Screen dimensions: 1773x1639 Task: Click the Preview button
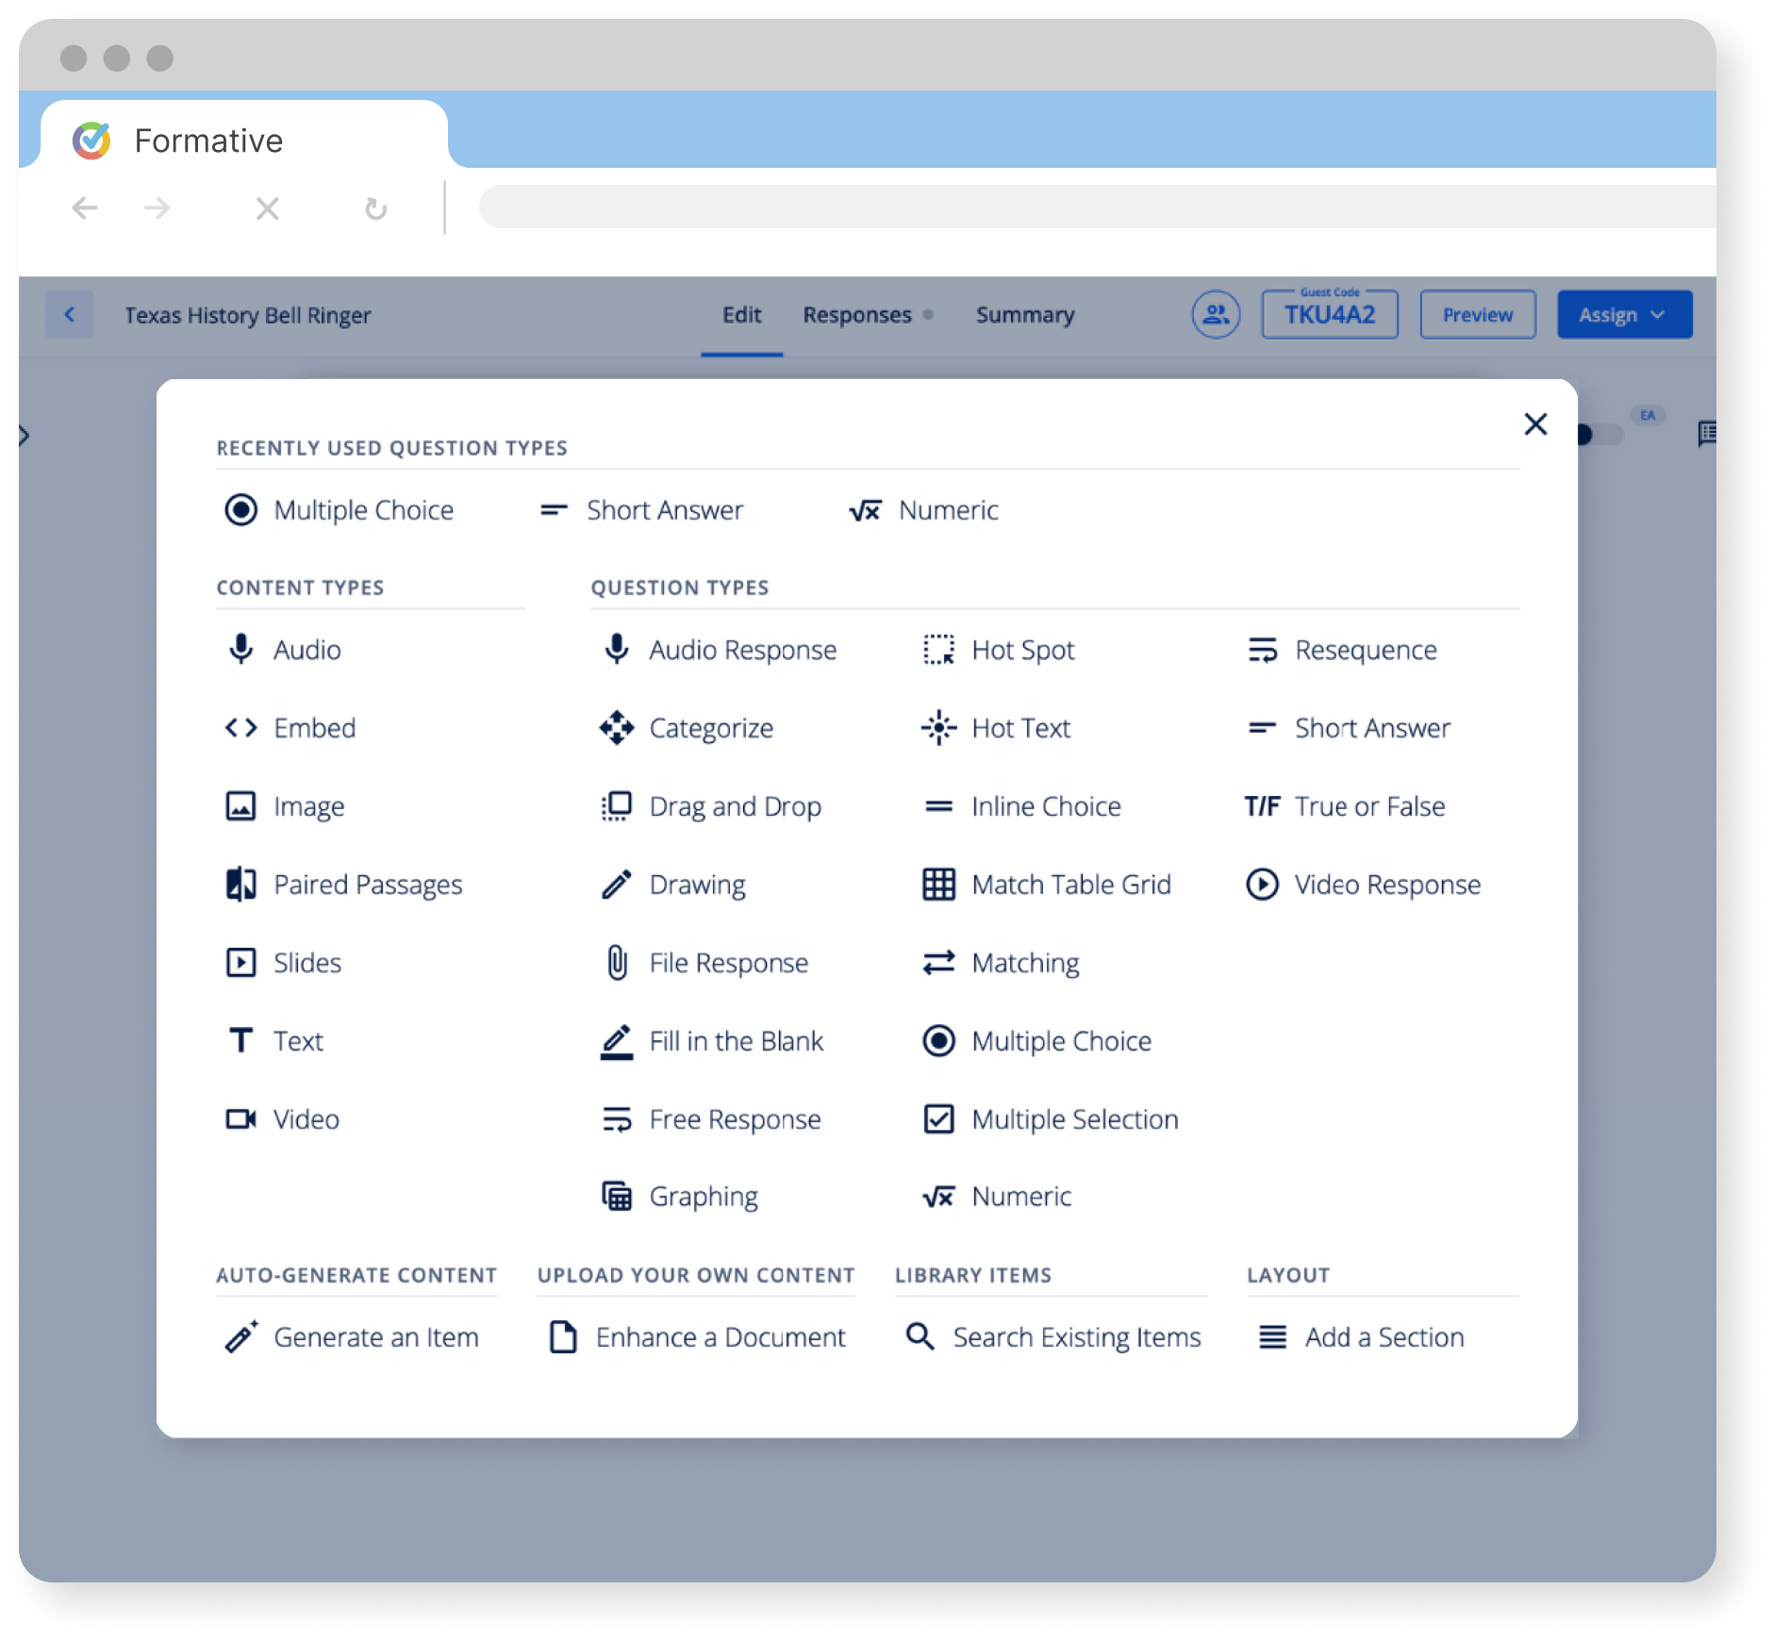tap(1477, 315)
